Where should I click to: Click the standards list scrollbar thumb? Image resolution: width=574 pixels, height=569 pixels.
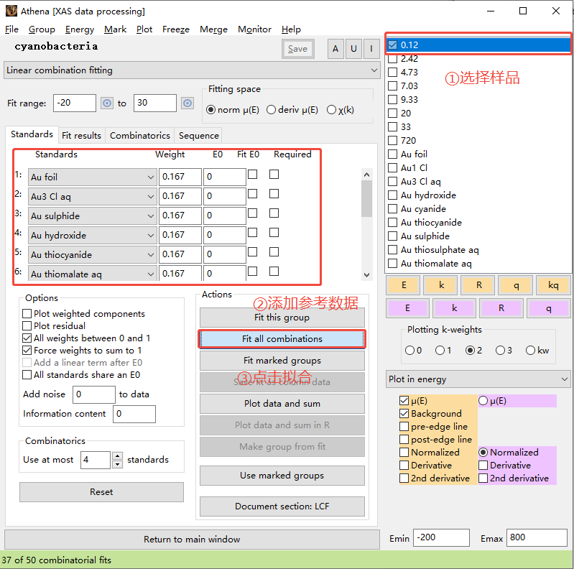point(366,198)
